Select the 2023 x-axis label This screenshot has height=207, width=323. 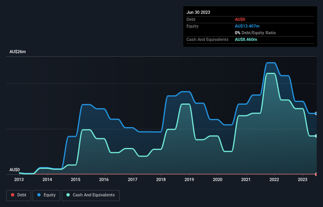pos(303,179)
